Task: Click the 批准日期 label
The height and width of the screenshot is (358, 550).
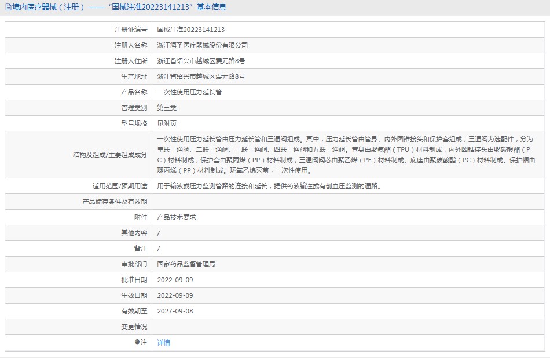Action: pos(134,280)
